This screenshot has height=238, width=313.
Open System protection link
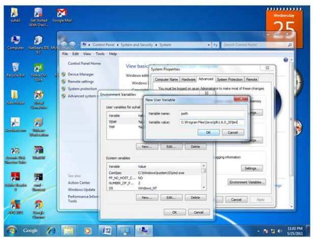(x=82, y=89)
